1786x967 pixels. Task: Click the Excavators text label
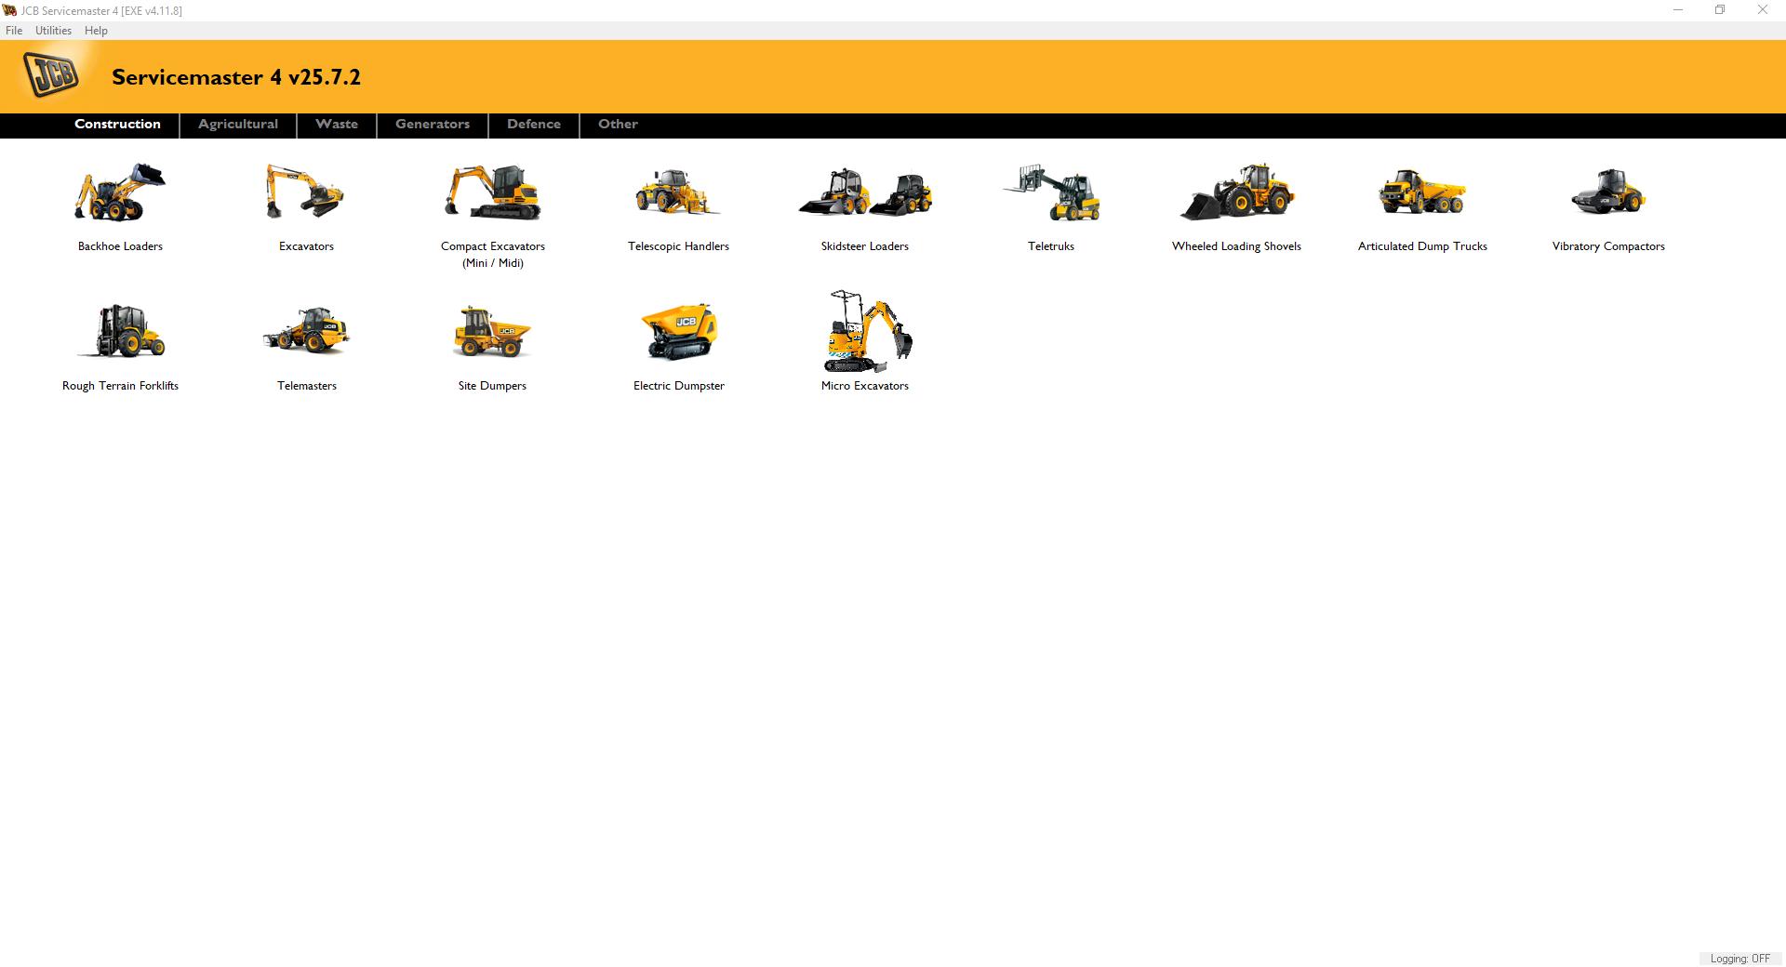click(306, 246)
